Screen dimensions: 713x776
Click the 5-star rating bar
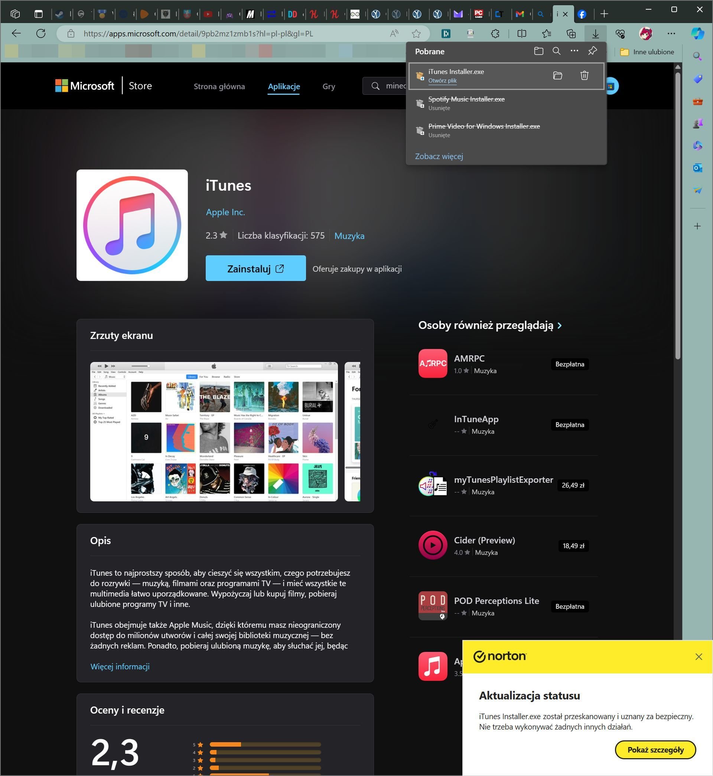pos(265,744)
